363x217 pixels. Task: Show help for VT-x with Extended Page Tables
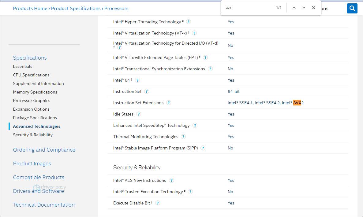tap(205, 57)
